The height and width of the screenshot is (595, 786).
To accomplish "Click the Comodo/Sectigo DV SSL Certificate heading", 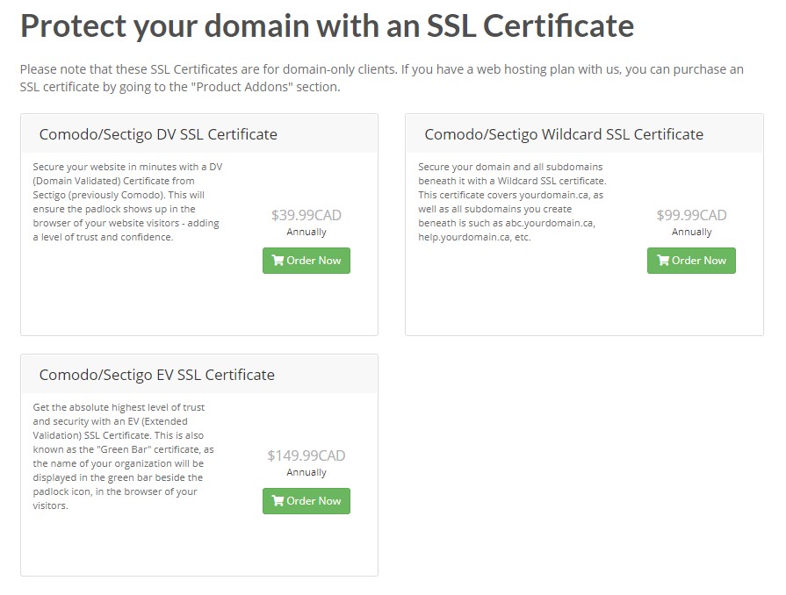I will pyautogui.click(x=158, y=134).
